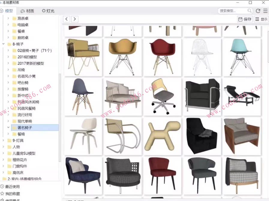Select the black chaise lounge recliner

[x=242, y=97]
